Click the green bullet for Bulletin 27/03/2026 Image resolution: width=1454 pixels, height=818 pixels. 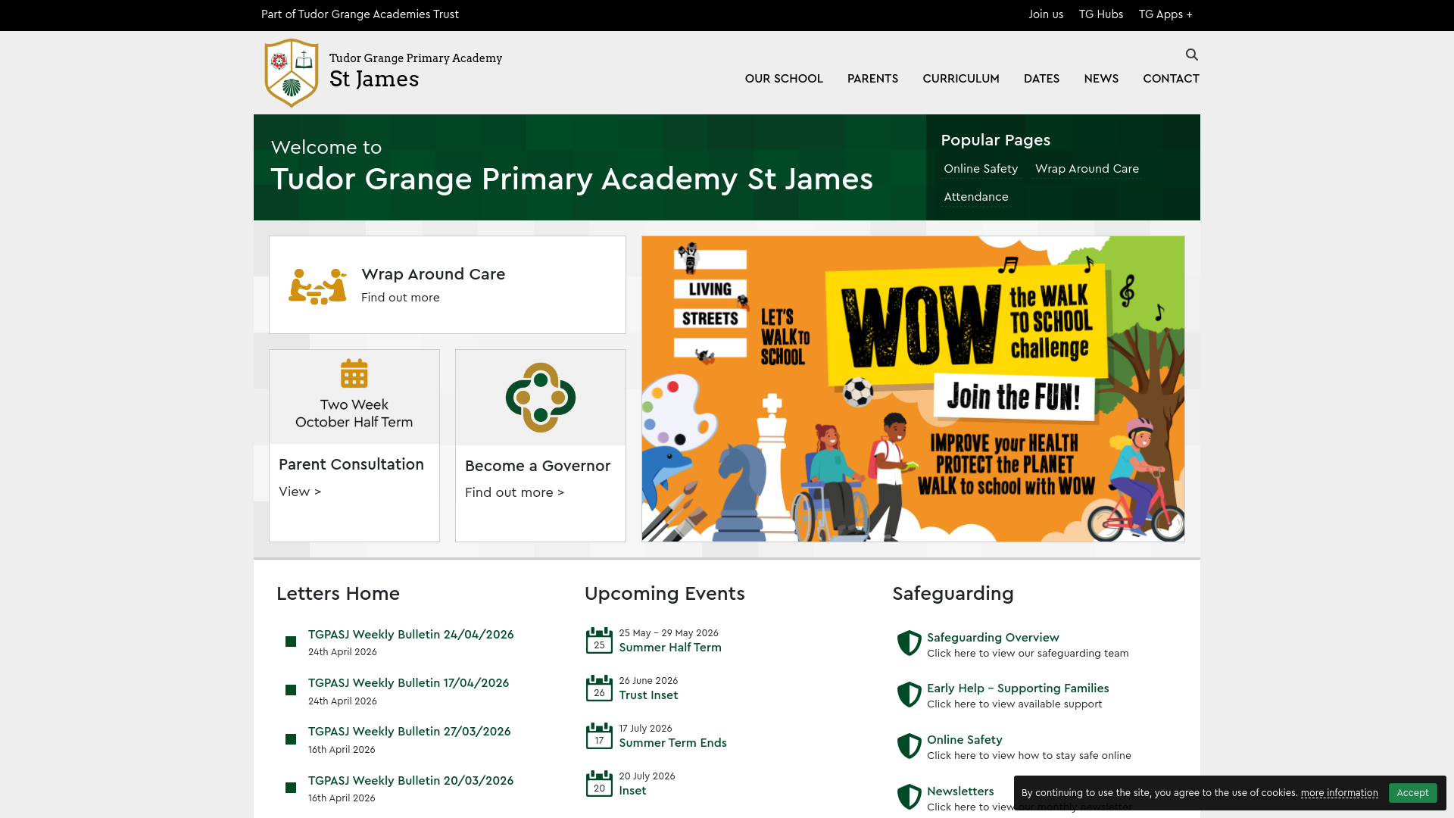pyautogui.click(x=291, y=739)
